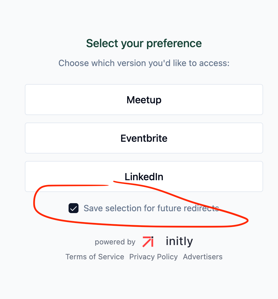Select the Eventbrite option
278x299 pixels.
point(144,138)
